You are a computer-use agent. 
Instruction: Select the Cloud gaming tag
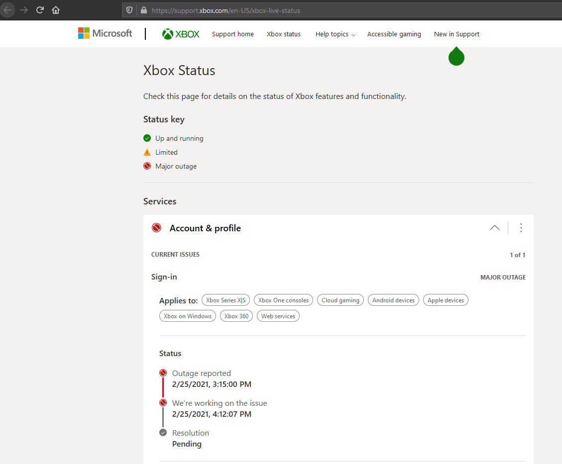tap(340, 300)
